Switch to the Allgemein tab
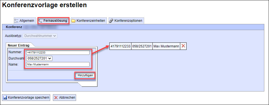 click(x=25, y=21)
